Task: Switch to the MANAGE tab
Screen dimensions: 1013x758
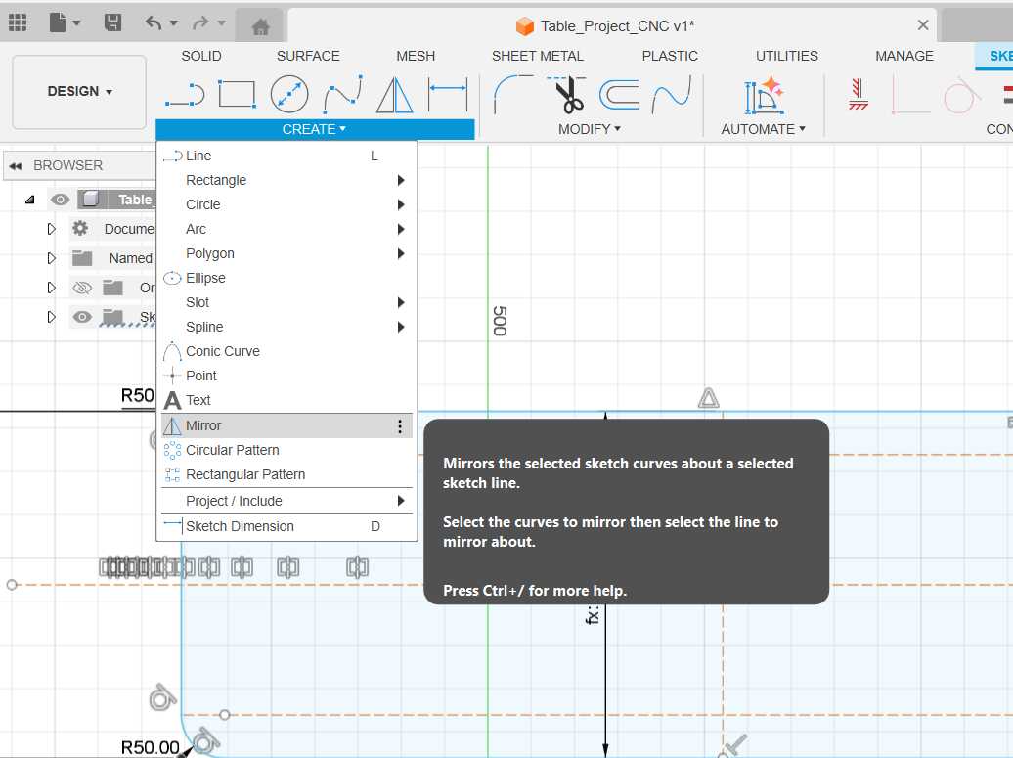Action: 903,56
